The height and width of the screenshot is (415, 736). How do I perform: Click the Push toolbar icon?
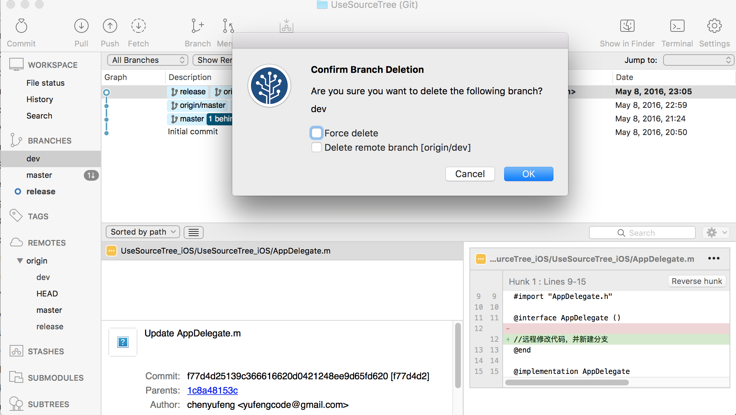tap(110, 26)
